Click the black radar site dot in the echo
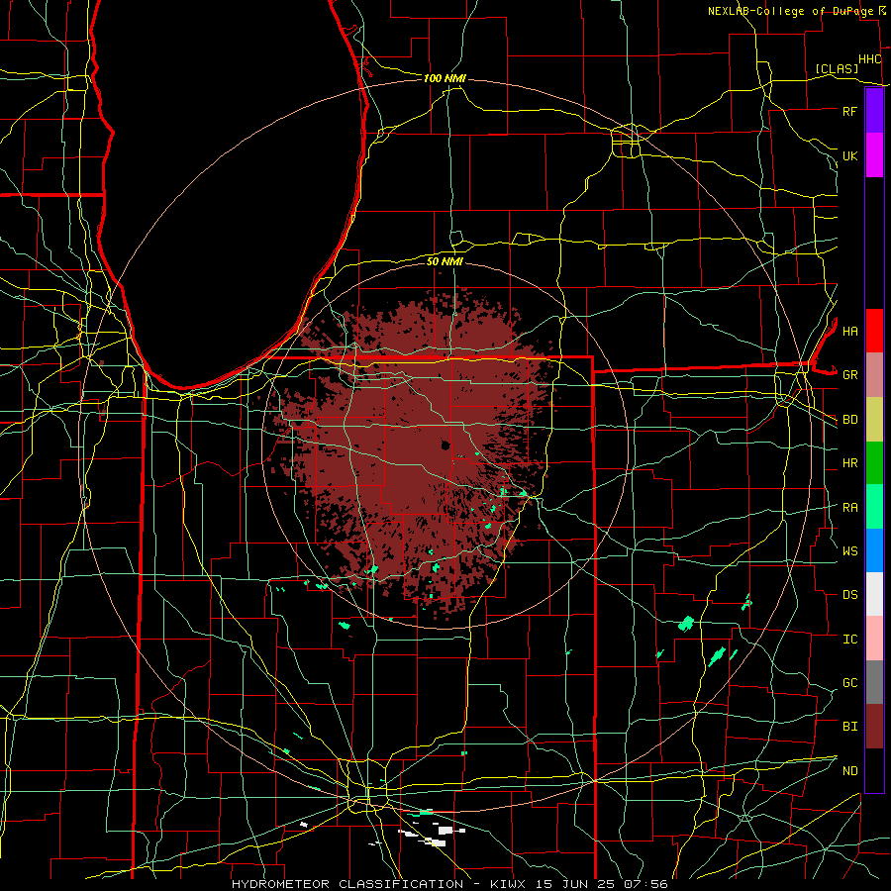 pyautogui.click(x=445, y=445)
